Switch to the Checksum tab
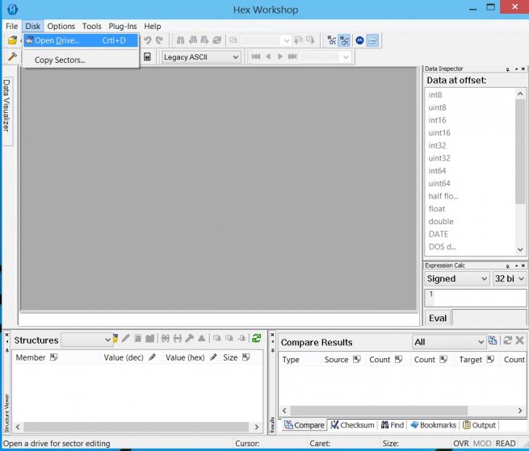 [352, 425]
